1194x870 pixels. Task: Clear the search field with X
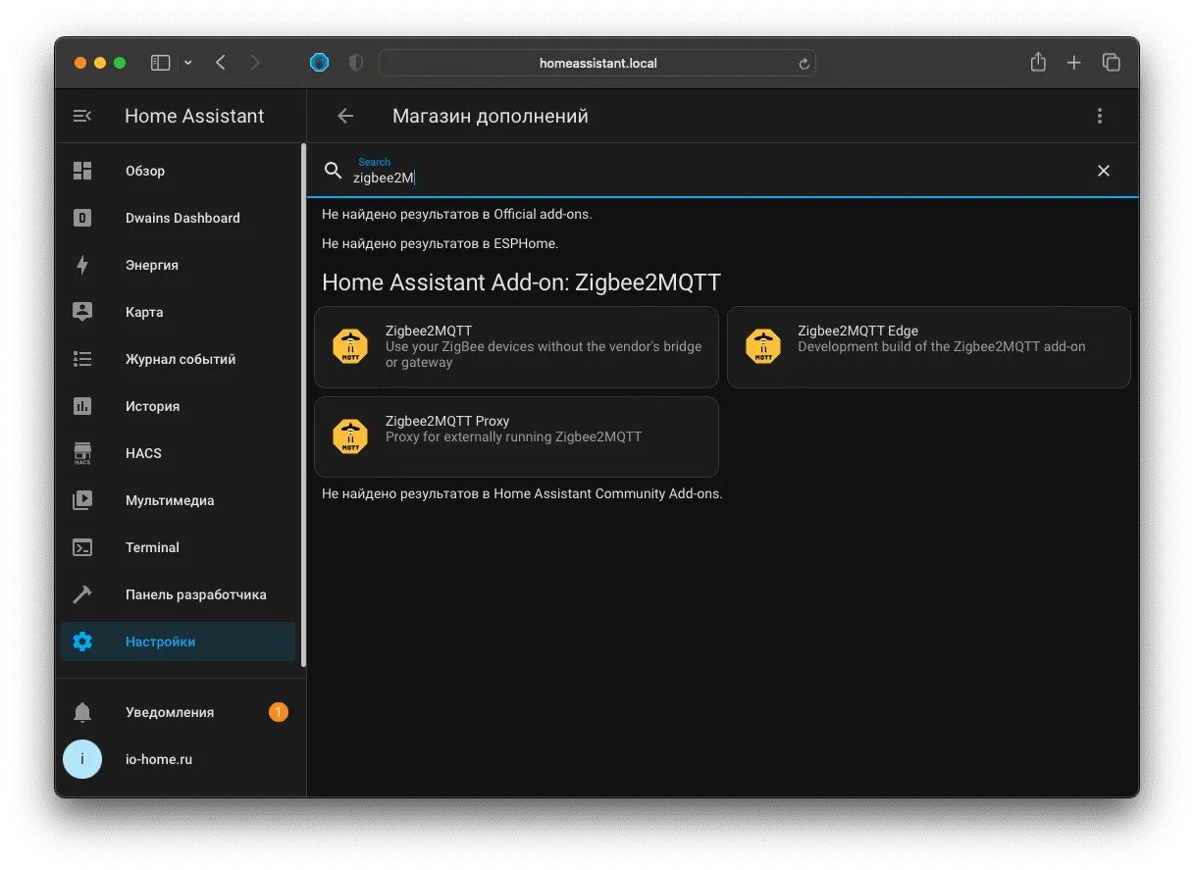pyautogui.click(x=1104, y=171)
